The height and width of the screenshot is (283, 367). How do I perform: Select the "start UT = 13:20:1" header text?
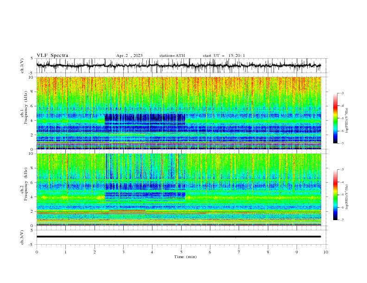[x=224, y=55]
